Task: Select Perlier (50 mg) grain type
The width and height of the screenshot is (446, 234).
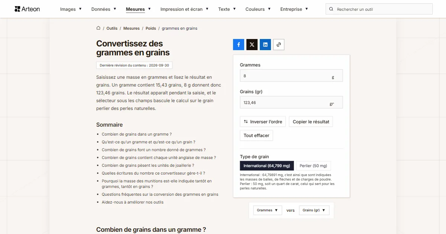Action: pos(313,166)
